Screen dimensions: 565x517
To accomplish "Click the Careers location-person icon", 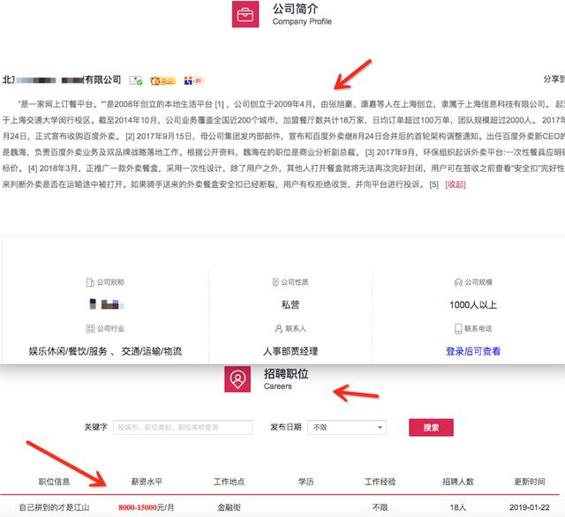I will point(237,379).
